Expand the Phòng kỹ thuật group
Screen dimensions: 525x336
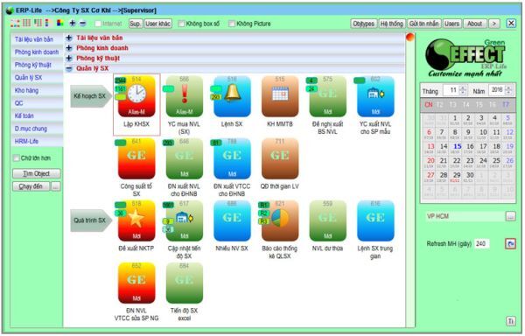(69, 59)
